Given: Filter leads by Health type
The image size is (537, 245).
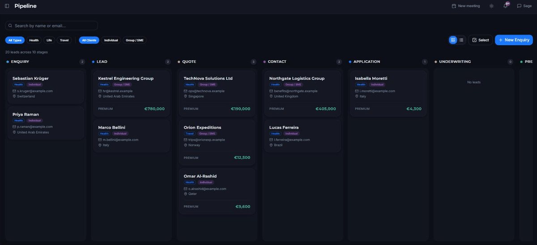Looking at the screenshot, I should [34, 40].
